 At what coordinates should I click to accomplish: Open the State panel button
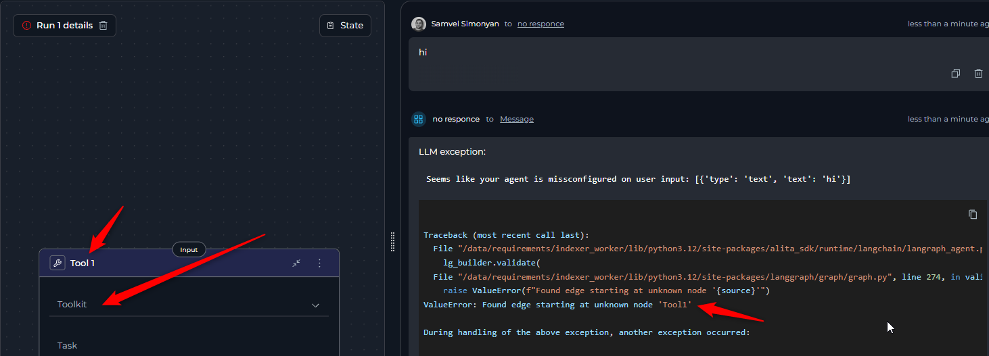(345, 26)
